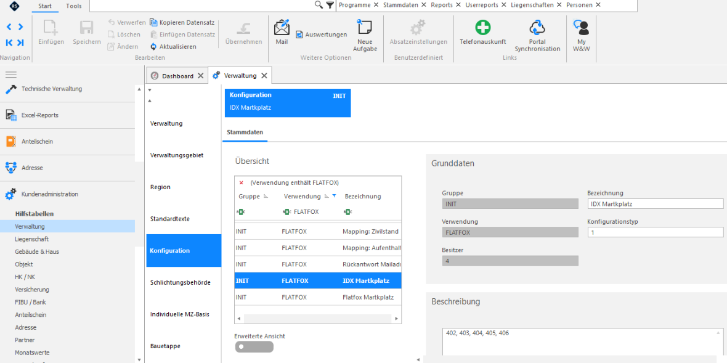Click the Konfigurationstyp input field
Image resolution: width=727 pixels, height=363 pixels.
pyautogui.click(x=655, y=232)
